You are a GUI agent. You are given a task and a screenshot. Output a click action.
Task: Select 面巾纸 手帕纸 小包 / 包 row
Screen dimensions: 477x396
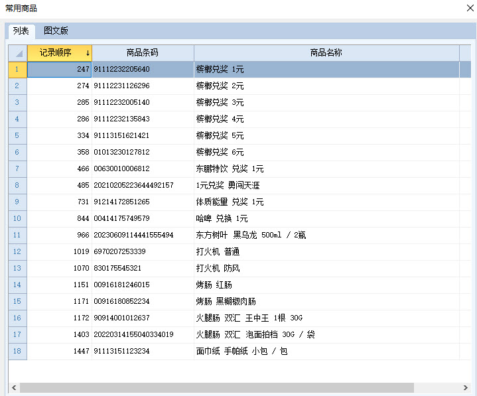(x=241, y=351)
